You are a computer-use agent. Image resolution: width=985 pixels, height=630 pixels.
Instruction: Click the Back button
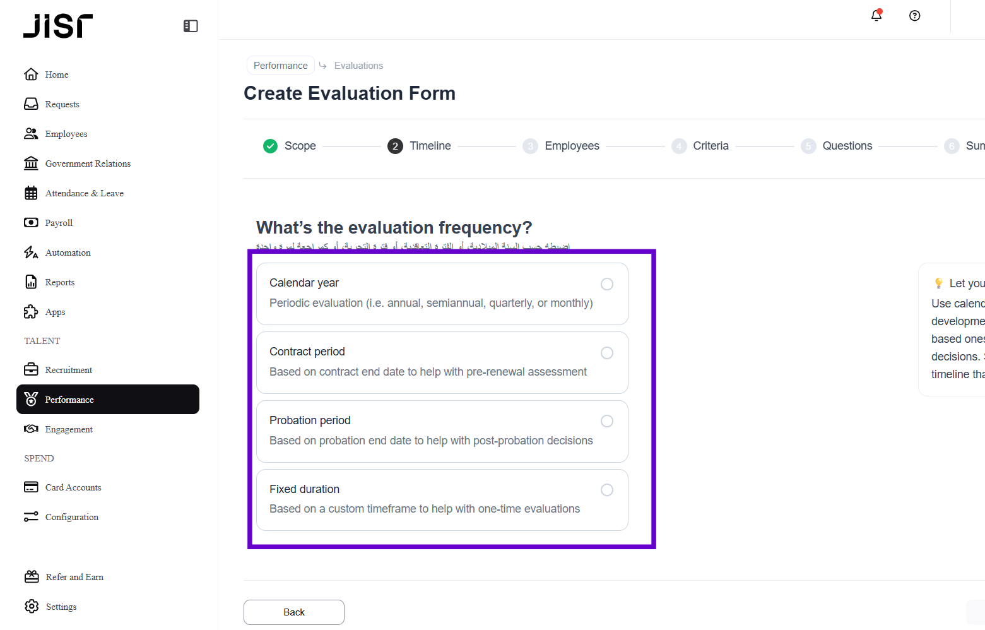click(x=294, y=612)
